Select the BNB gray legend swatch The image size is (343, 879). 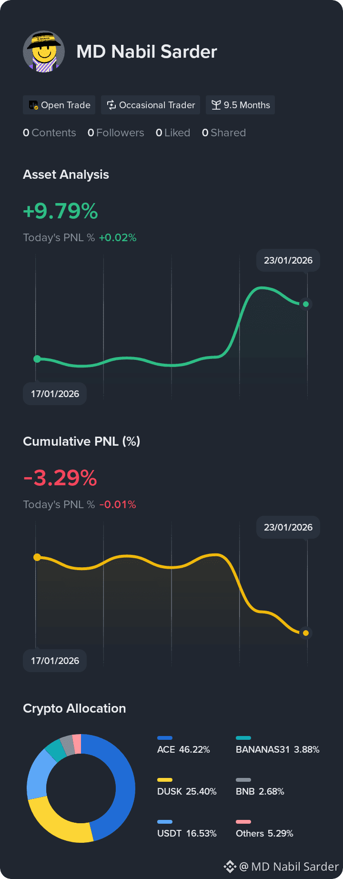pos(243,780)
